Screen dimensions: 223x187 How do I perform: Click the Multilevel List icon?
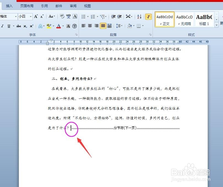pos(102,17)
